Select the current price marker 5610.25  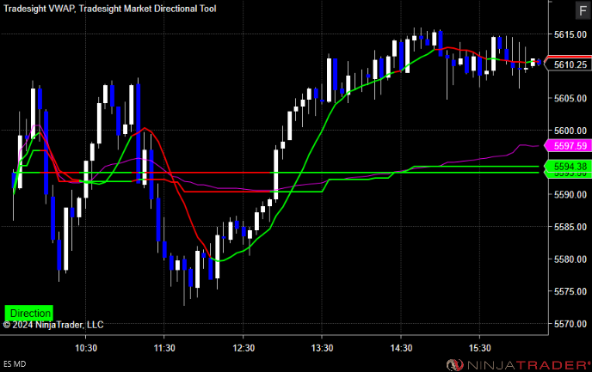click(568, 64)
